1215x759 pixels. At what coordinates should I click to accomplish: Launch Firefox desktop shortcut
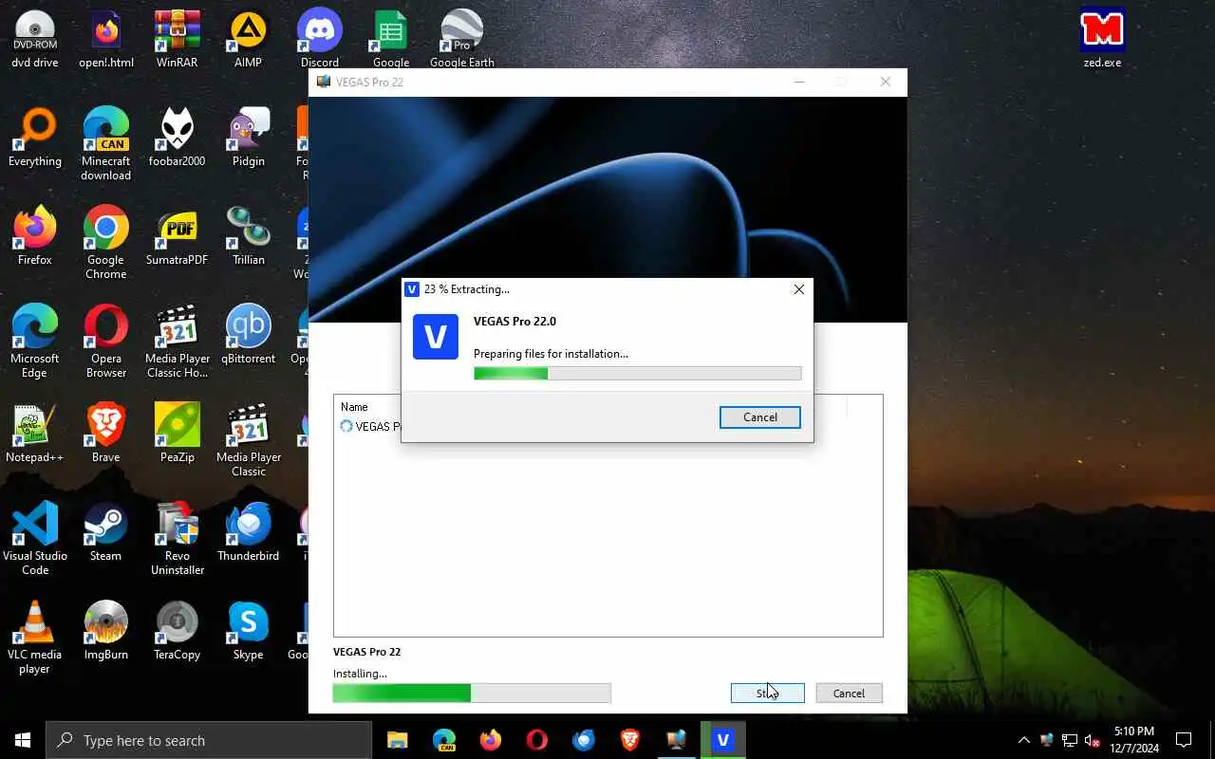35,237
